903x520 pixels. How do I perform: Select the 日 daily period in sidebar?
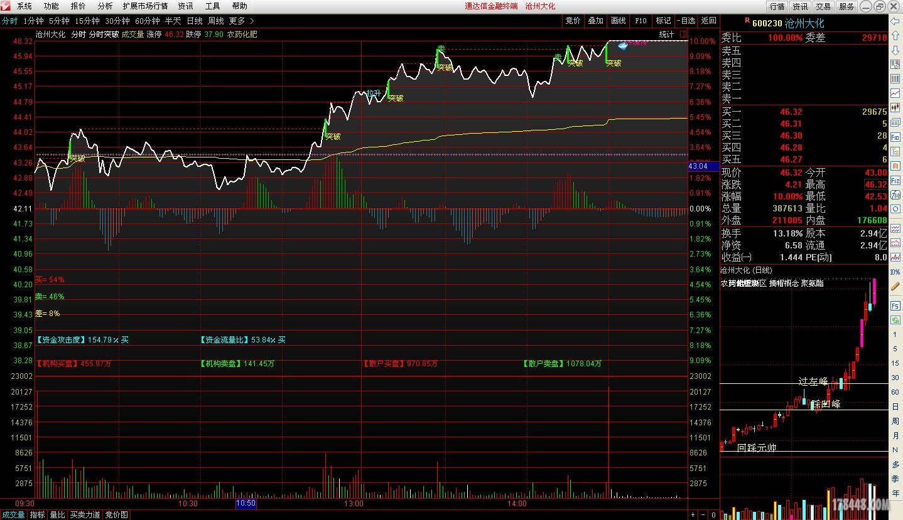[x=895, y=406]
